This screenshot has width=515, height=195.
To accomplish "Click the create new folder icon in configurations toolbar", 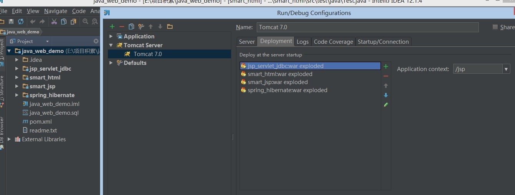I will pyautogui.click(x=170, y=26).
